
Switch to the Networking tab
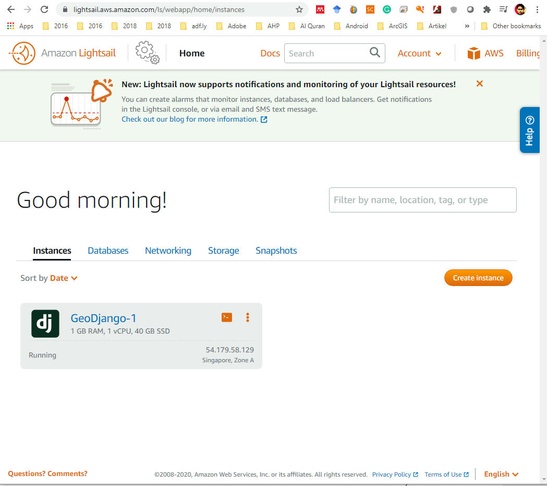(x=168, y=251)
